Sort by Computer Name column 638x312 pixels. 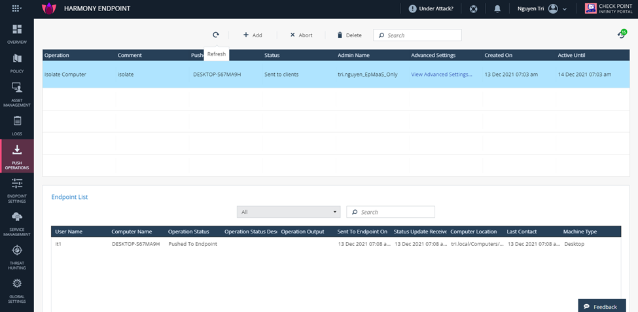132,232
